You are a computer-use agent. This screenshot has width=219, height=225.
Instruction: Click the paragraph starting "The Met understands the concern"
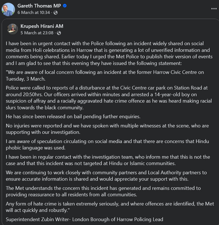(x=103, y=191)
